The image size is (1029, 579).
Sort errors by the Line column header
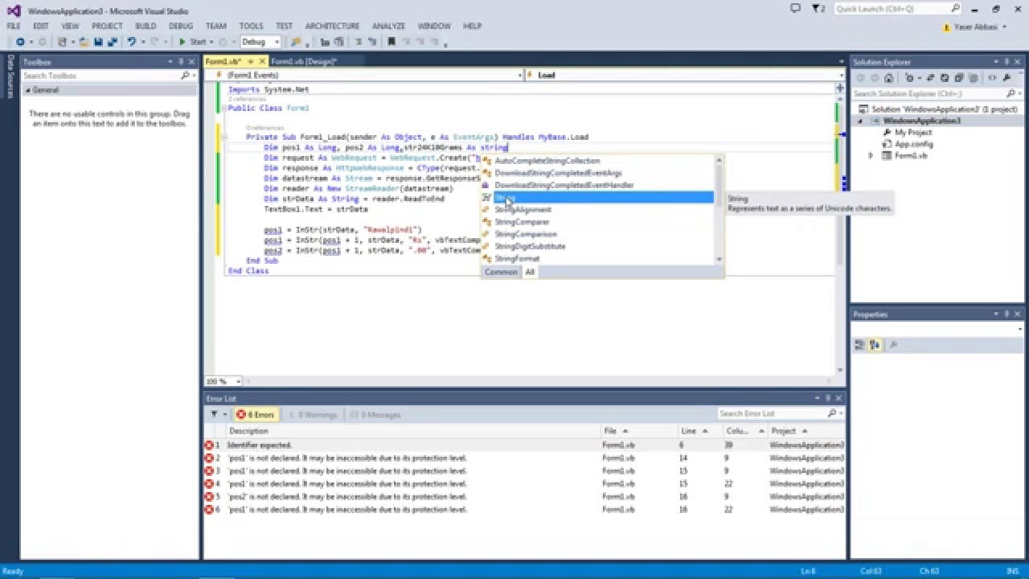coord(700,431)
